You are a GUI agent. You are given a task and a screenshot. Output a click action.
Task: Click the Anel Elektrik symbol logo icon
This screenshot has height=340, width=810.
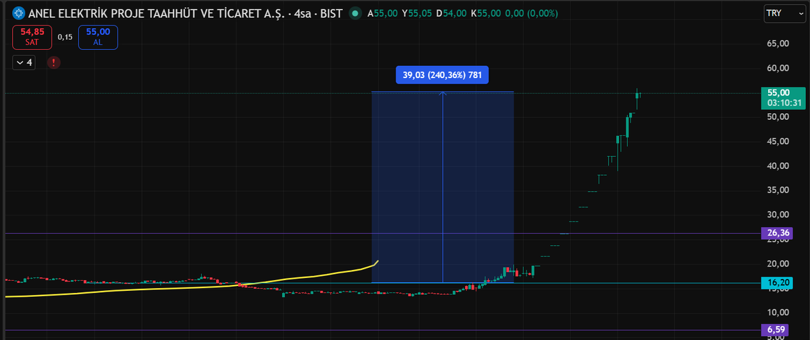point(19,13)
